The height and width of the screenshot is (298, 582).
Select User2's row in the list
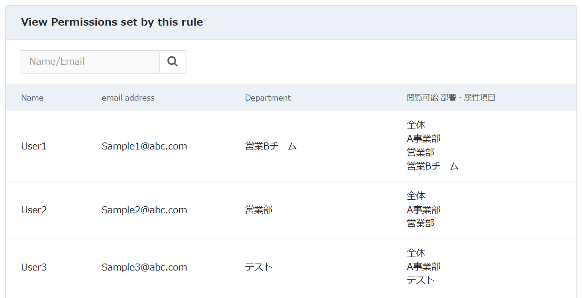[x=33, y=210]
